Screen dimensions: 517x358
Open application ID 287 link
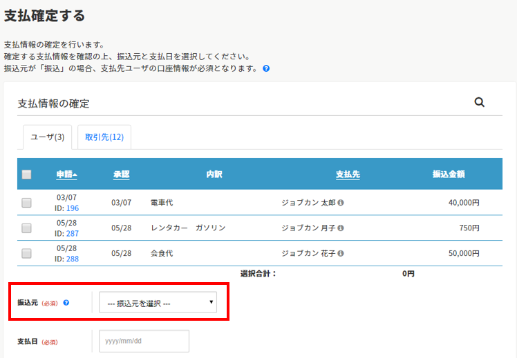point(73,234)
